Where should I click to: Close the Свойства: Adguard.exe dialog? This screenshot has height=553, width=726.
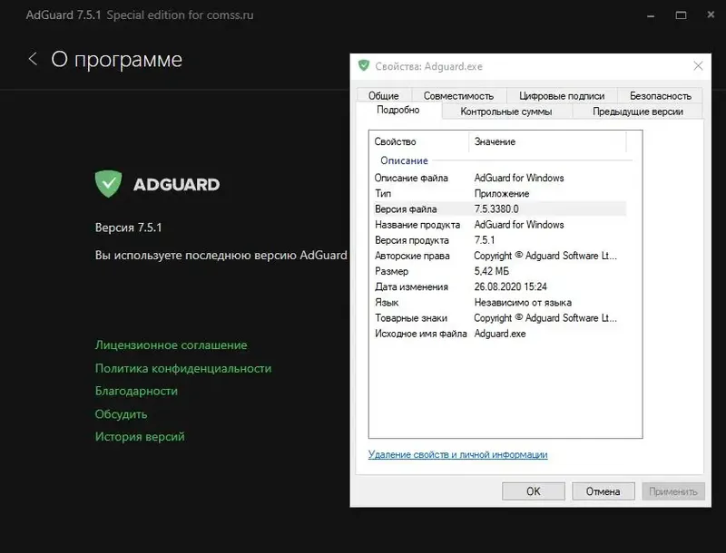pyautogui.click(x=698, y=66)
